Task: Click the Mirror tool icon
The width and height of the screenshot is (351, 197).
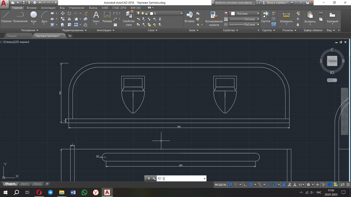Action: pyautogui.click(x=69, y=19)
